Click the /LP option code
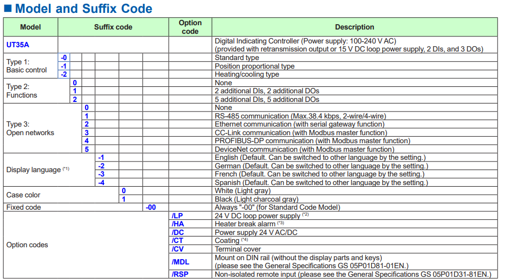This screenshot has height=280, width=505. tap(177, 216)
